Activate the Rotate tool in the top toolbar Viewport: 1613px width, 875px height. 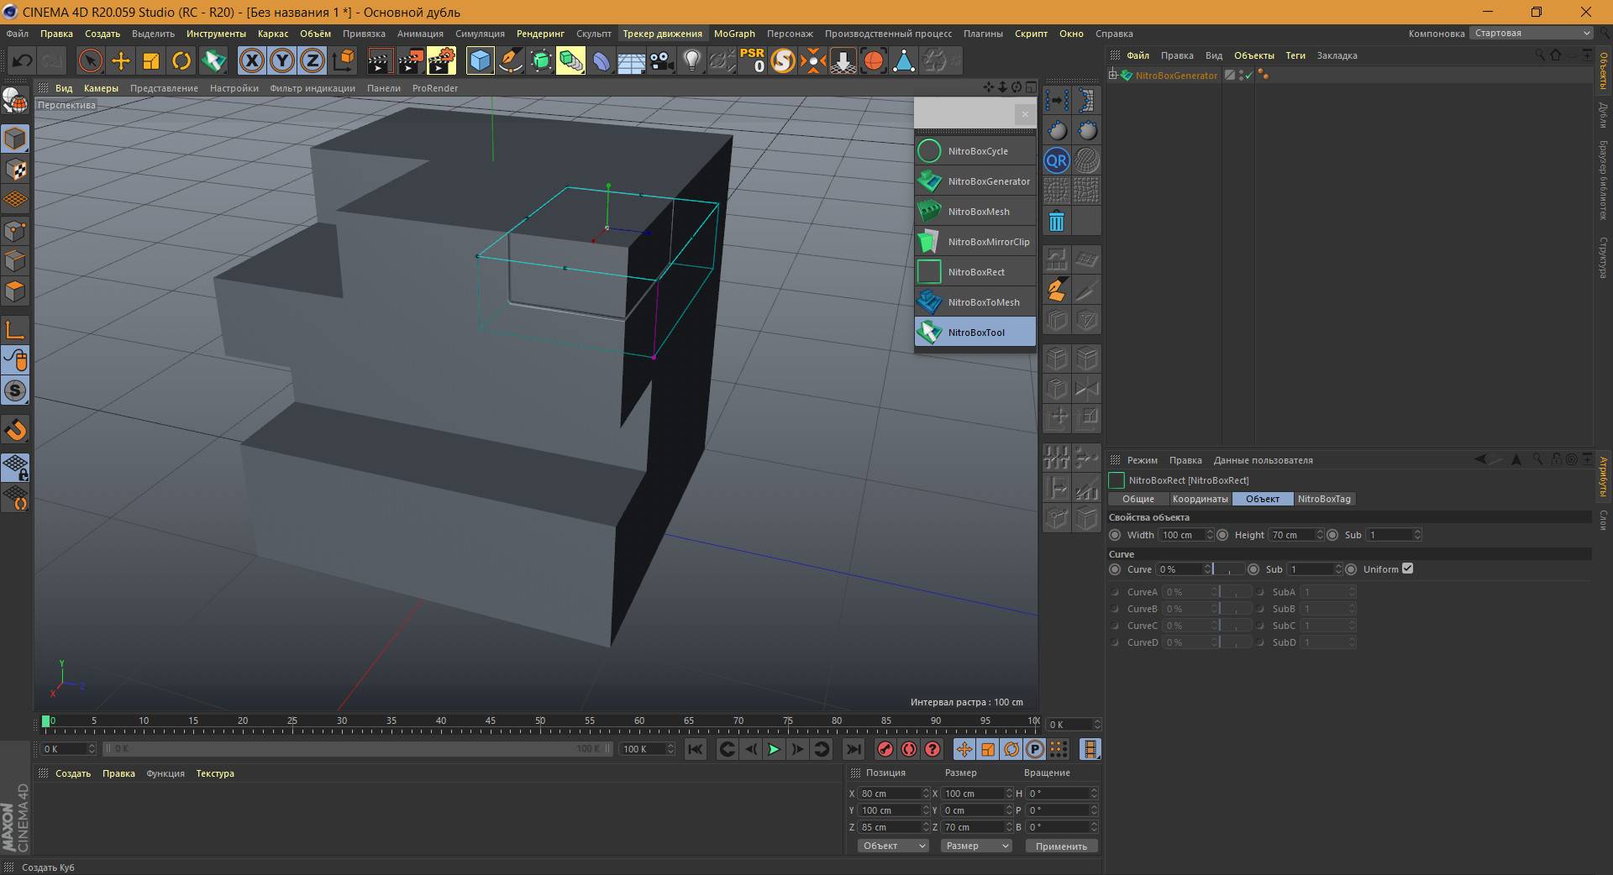(181, 60)
